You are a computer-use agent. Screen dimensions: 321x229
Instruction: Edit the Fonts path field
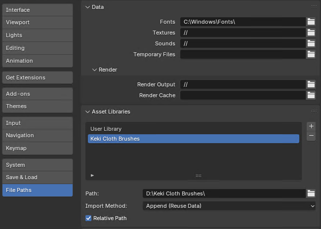(243, 22)
